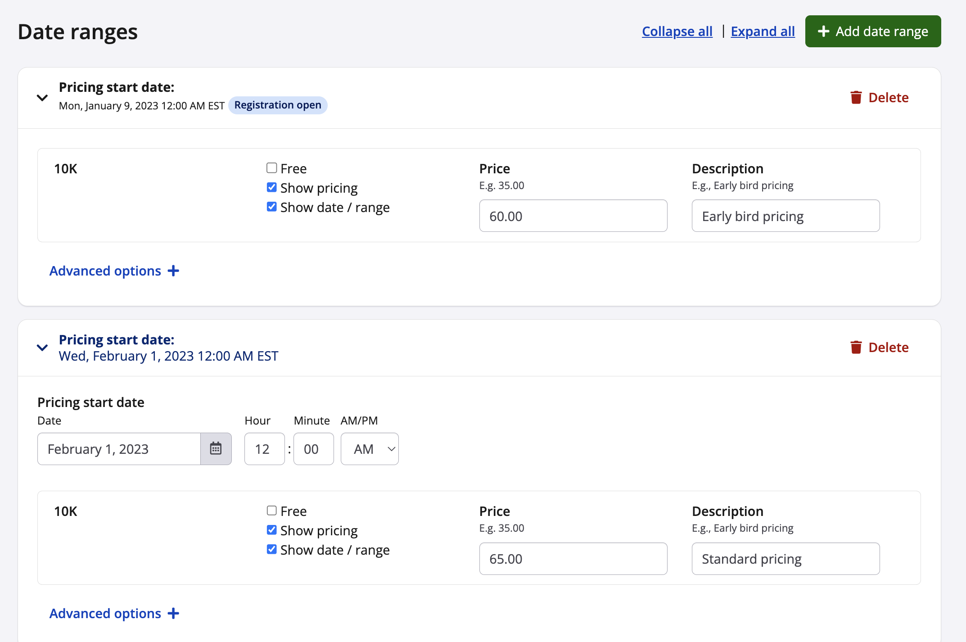966x642 pixels.
Task: Collapse the February 1 pricing section chevron
Action: click(42, 348)
